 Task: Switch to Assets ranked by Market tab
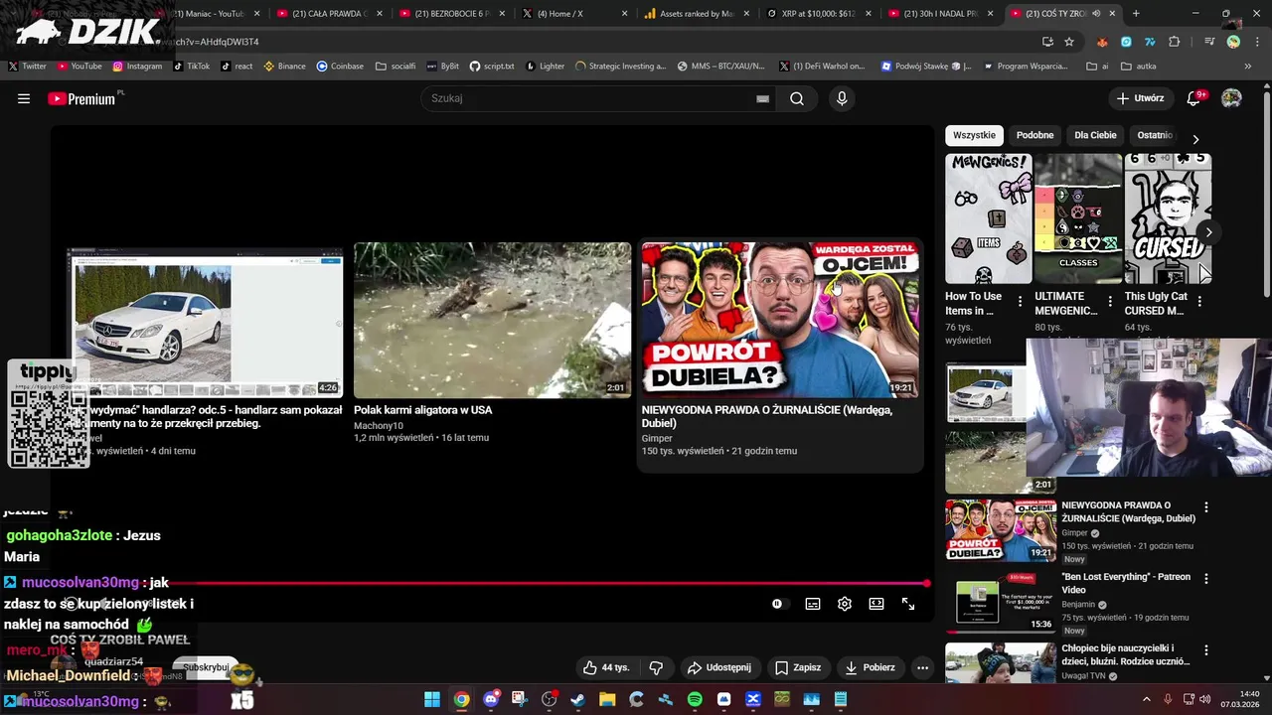(x=697, y=14)
